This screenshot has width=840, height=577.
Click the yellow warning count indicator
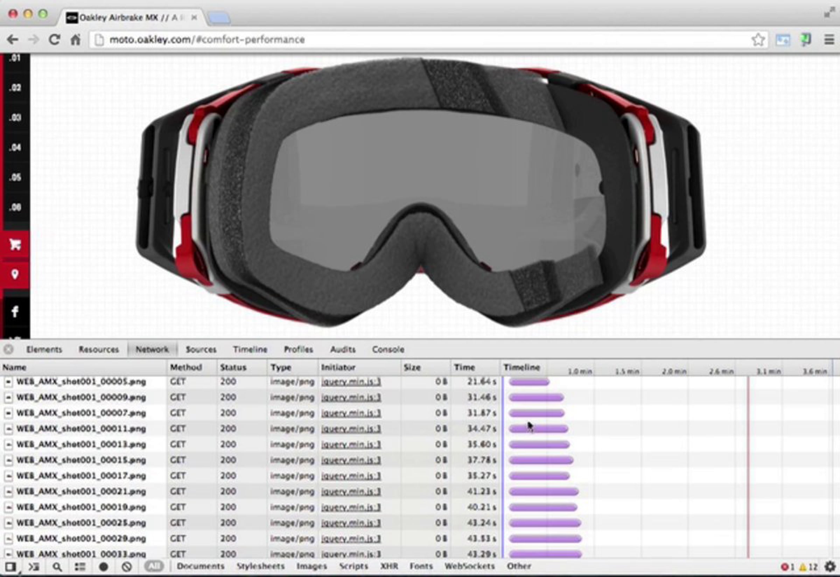point(808,567)
